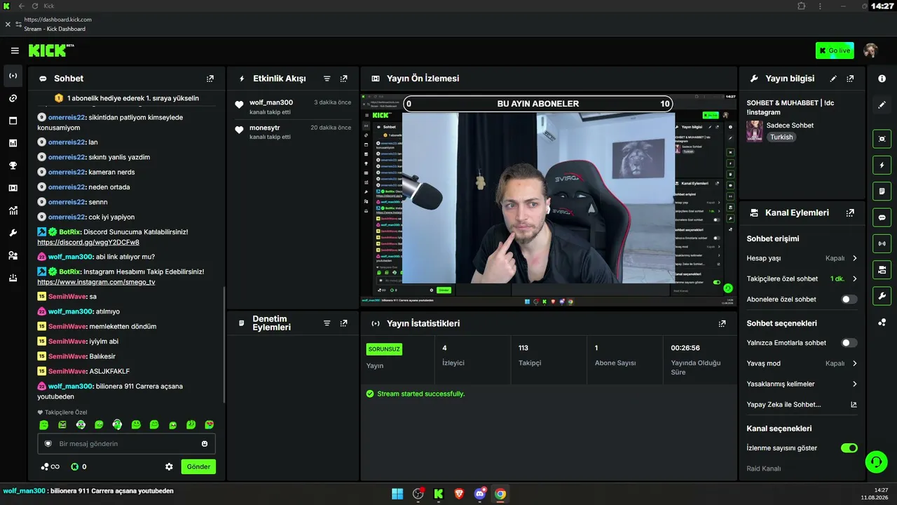
Task: Open the growth analytics icon in left sidebar
Action: pos(13,210)
